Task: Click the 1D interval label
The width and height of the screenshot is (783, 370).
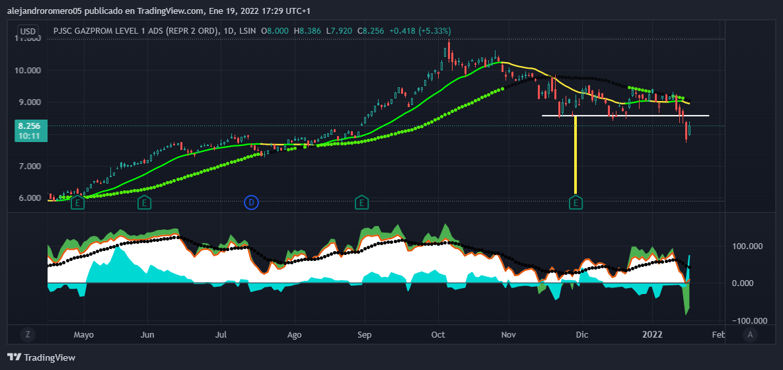Action: click(x=229, y=31)
